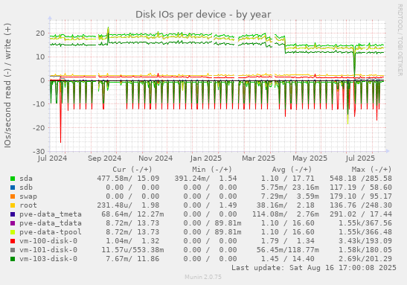Click the sda legend label

(x=26, y=179)
